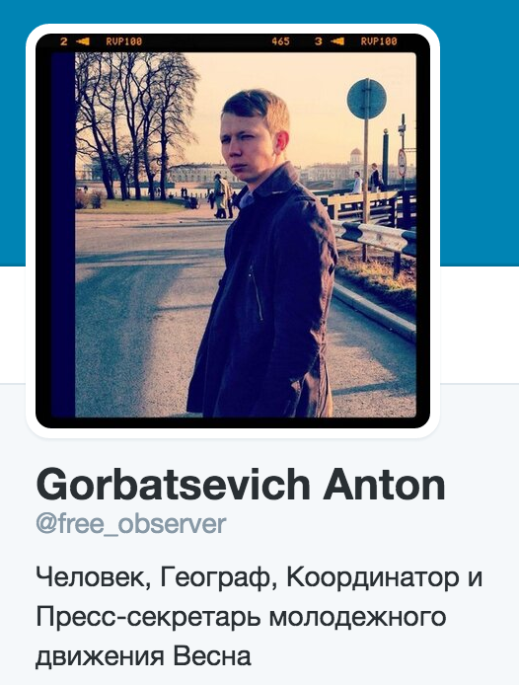This screenshot has width=519, height=685.
Task: Open the @free_observer handle link
Action: [131, 524]
